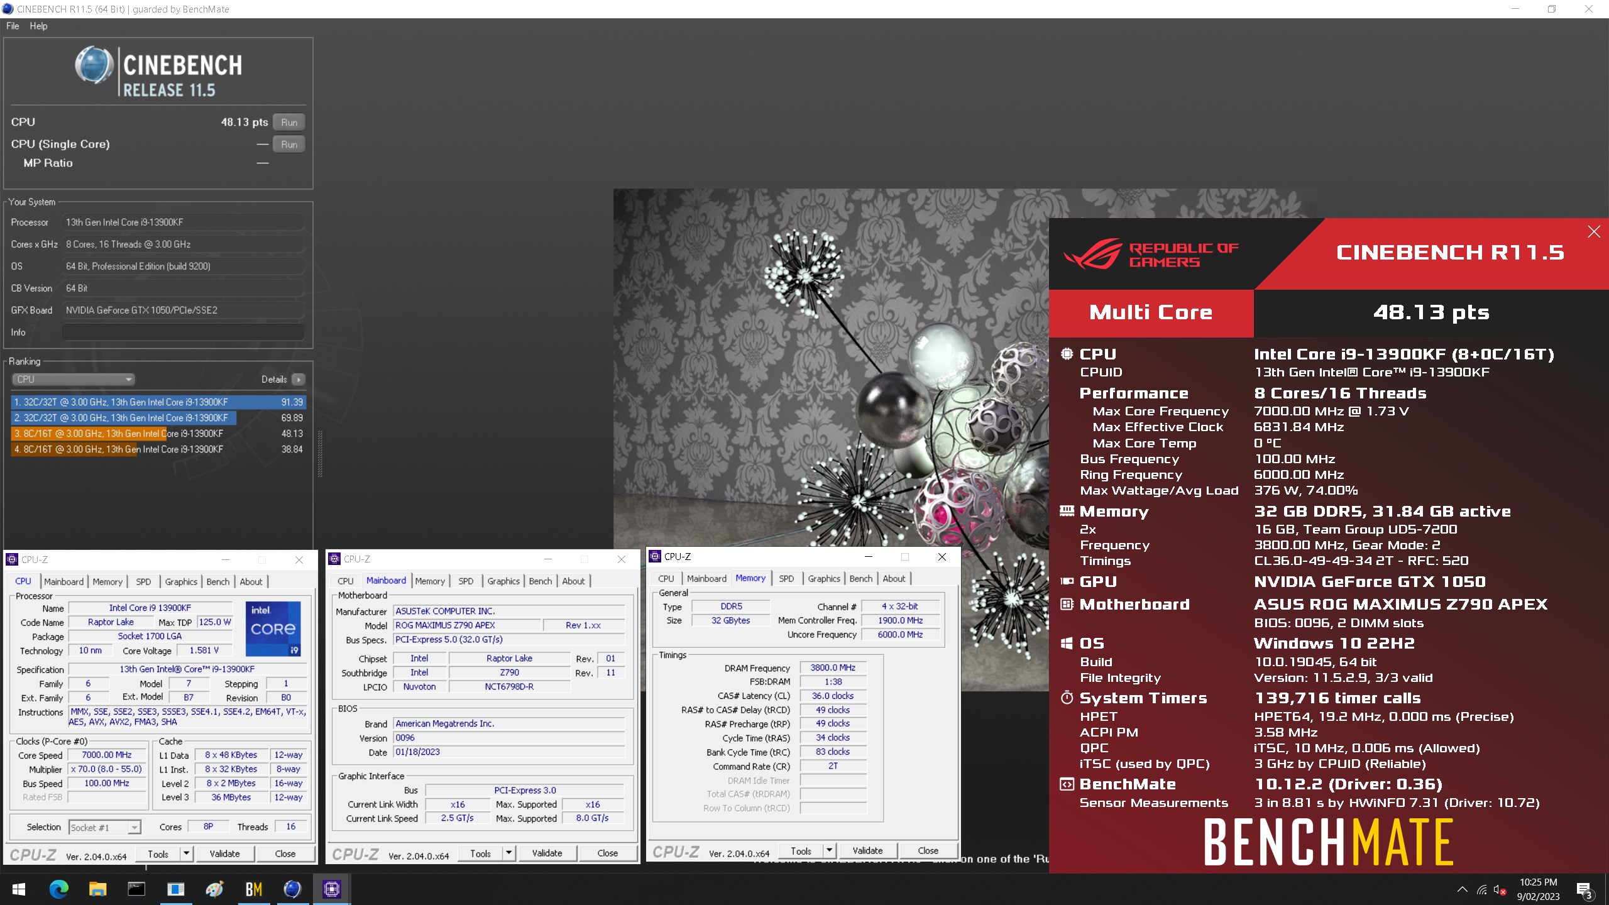Open the File menu in Cinebench
Viewport: 1609px width, 905px height.
click(13, 26)
